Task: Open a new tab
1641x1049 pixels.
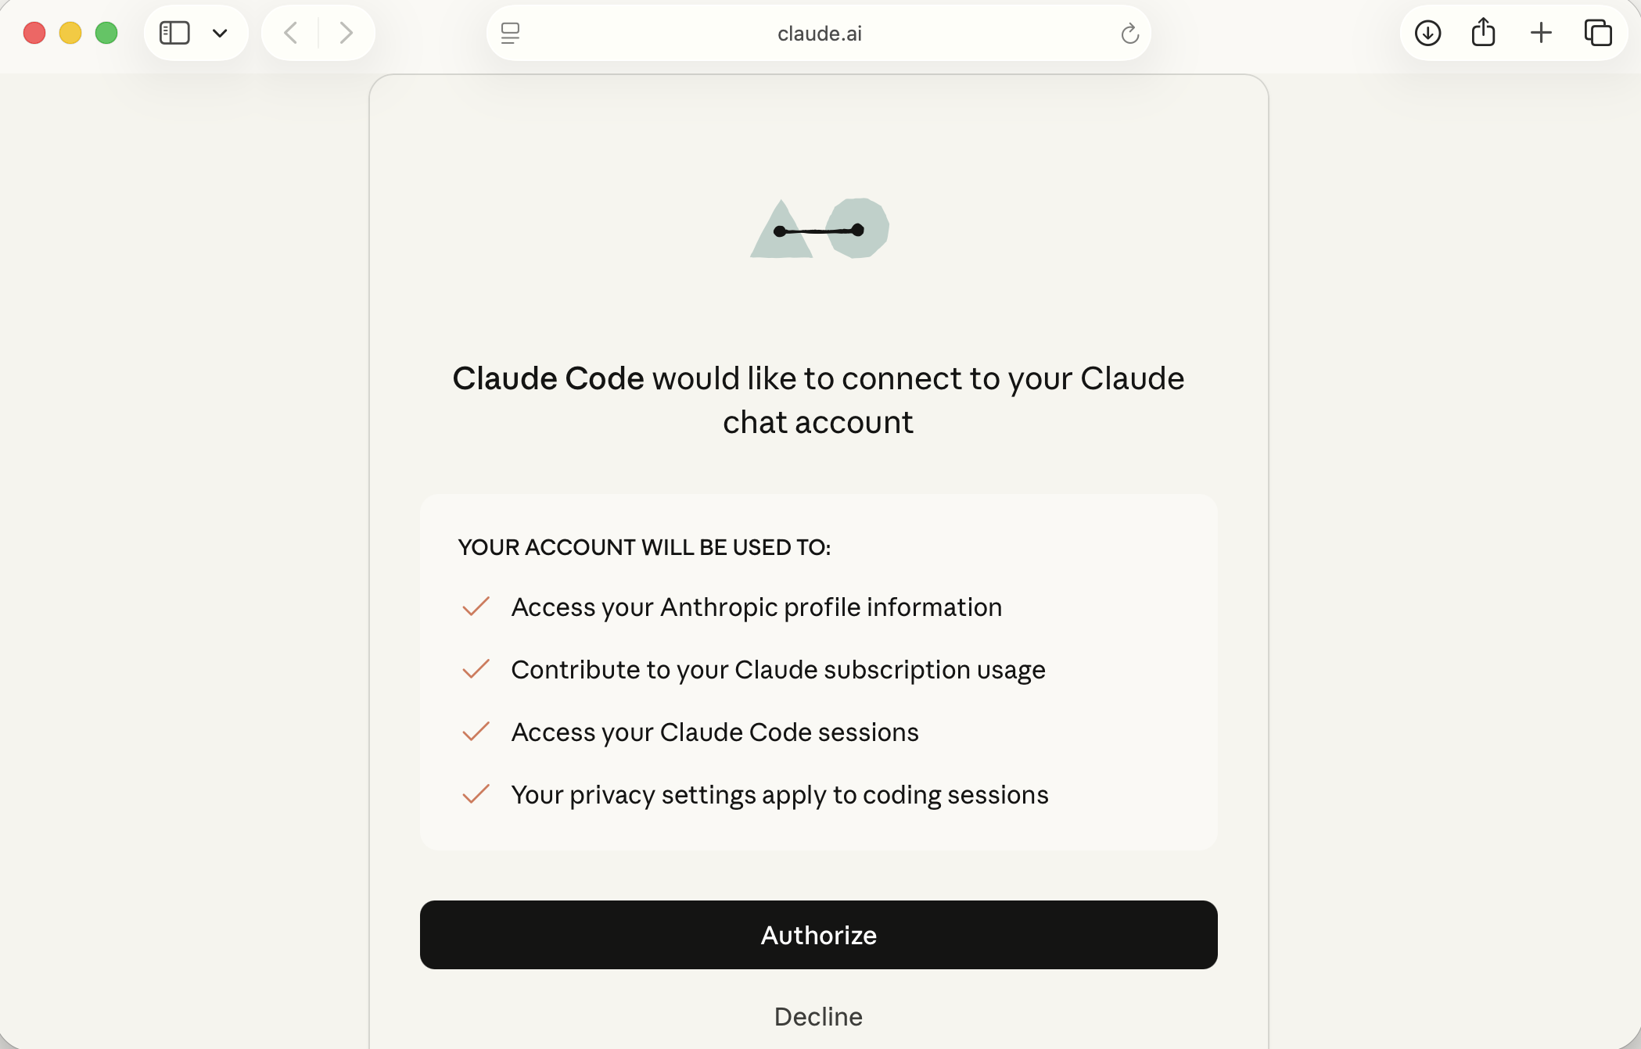Action: coord(1541,32)
